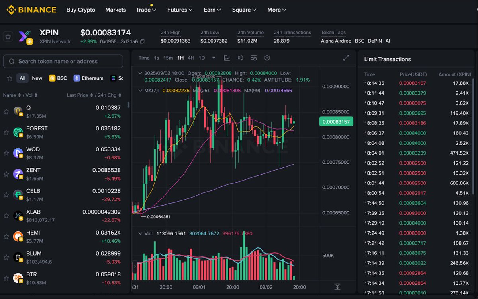Click the XPIN token logo
This screenshot has width=478, height=299.
(25, 37)
